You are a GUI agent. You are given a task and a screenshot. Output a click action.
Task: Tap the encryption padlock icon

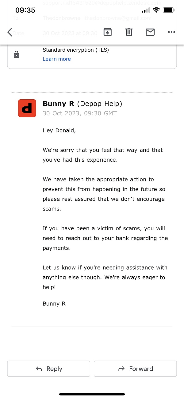(17, 55)
